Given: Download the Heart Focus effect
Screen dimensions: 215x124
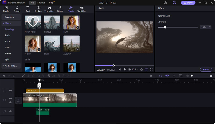Looking at the screenshot, I should (39, 28).
